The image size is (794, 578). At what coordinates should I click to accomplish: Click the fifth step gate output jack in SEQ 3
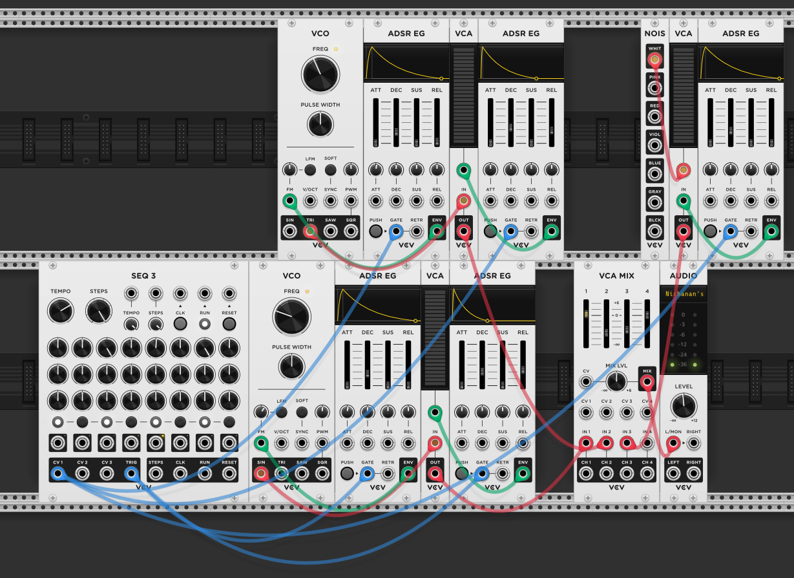(x=156, y=444)
